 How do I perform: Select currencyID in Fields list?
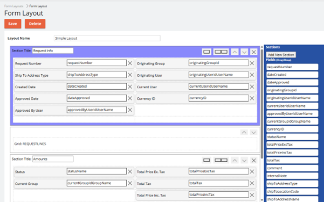(292, 129)
